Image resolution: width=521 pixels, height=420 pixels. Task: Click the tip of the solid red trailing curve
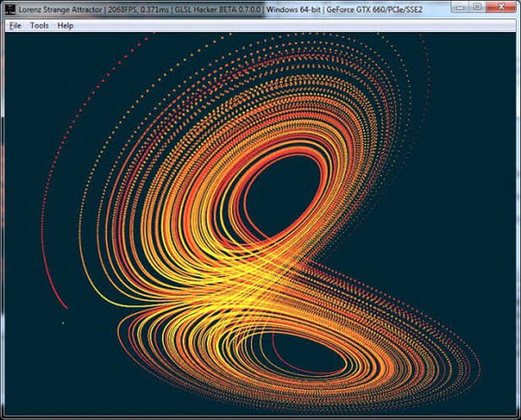pos(67,307)
